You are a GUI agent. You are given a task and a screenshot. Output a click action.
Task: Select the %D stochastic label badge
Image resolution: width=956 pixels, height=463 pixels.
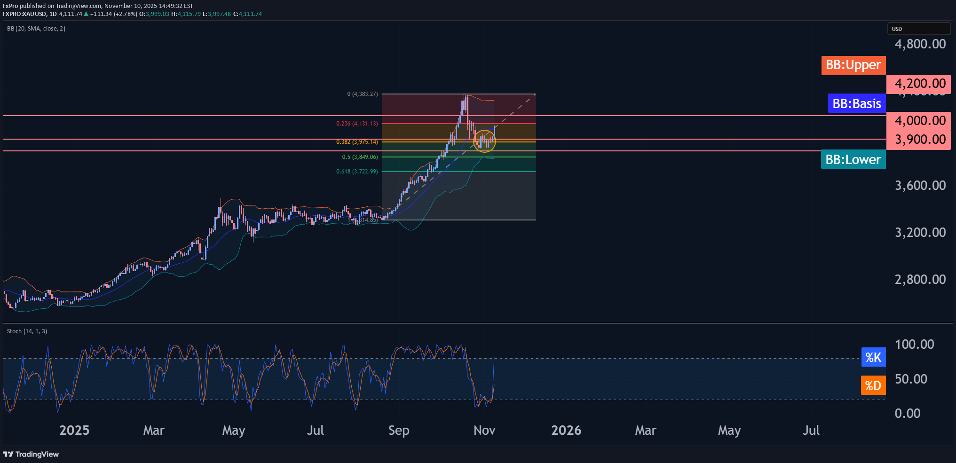[x=873, y=385]
